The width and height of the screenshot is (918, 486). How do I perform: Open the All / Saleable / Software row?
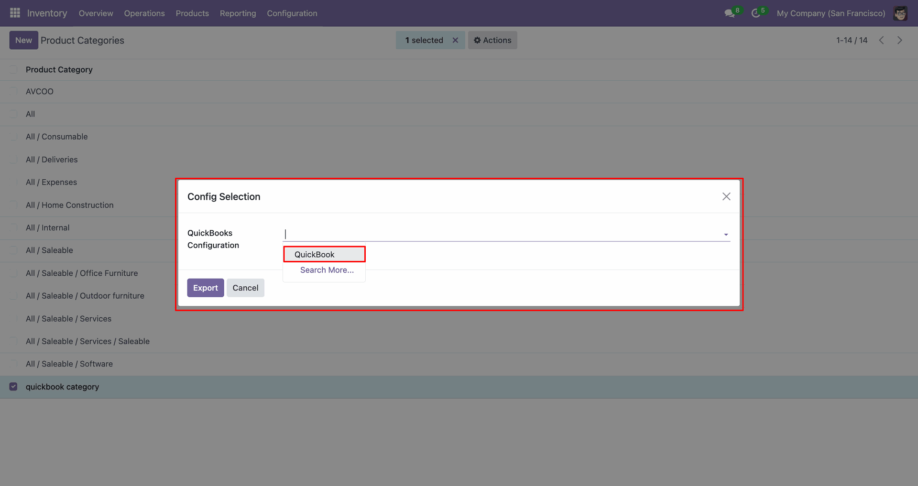point(459,364)
